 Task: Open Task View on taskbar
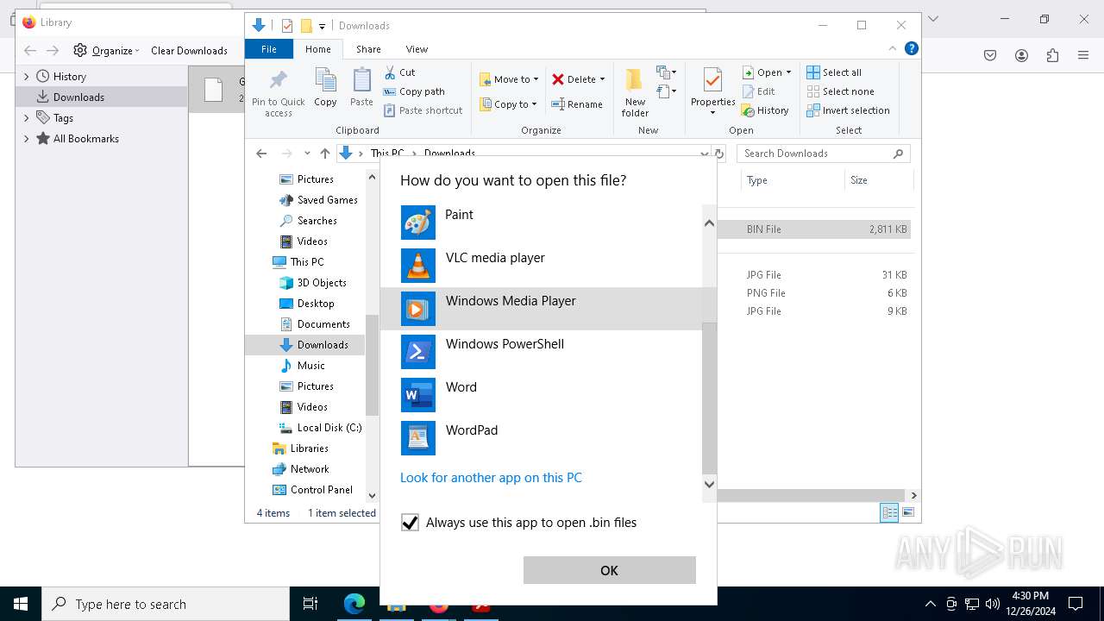pos(311,604)
